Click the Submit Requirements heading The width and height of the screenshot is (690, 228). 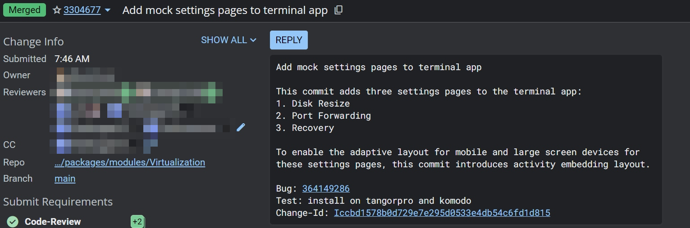tap(58, 202)
